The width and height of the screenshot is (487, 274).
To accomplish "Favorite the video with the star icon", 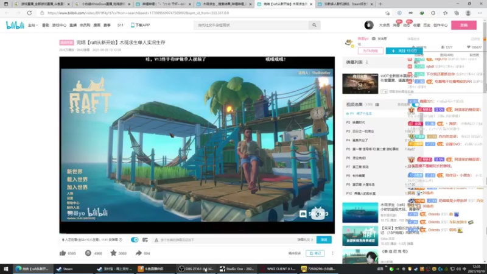I will [113, 253].
